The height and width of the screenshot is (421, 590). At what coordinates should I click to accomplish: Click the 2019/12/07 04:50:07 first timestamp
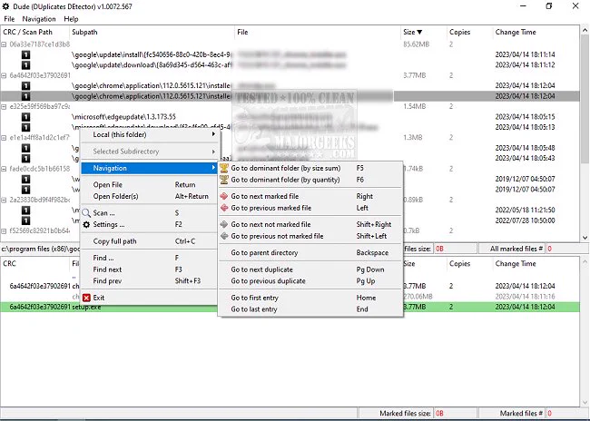[525, 179]
